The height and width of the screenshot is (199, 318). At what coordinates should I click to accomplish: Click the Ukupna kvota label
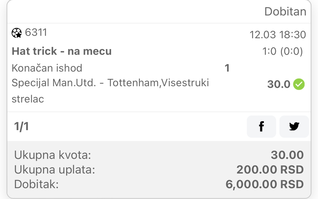(52, 155)
